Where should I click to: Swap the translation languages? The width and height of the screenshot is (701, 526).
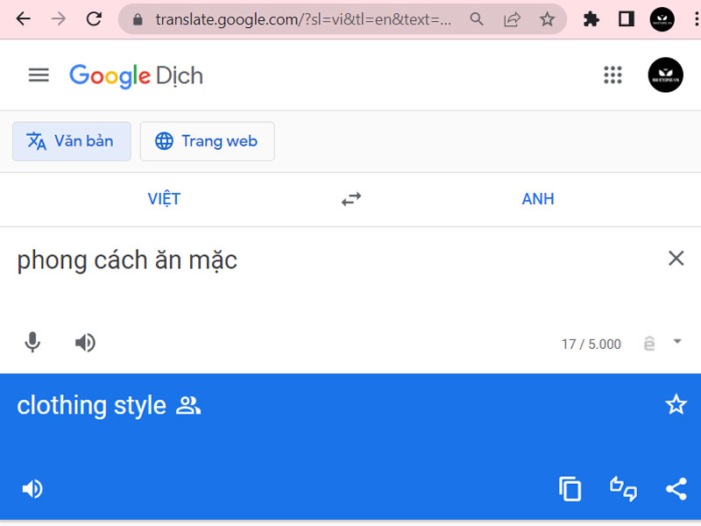pos(350,199)
